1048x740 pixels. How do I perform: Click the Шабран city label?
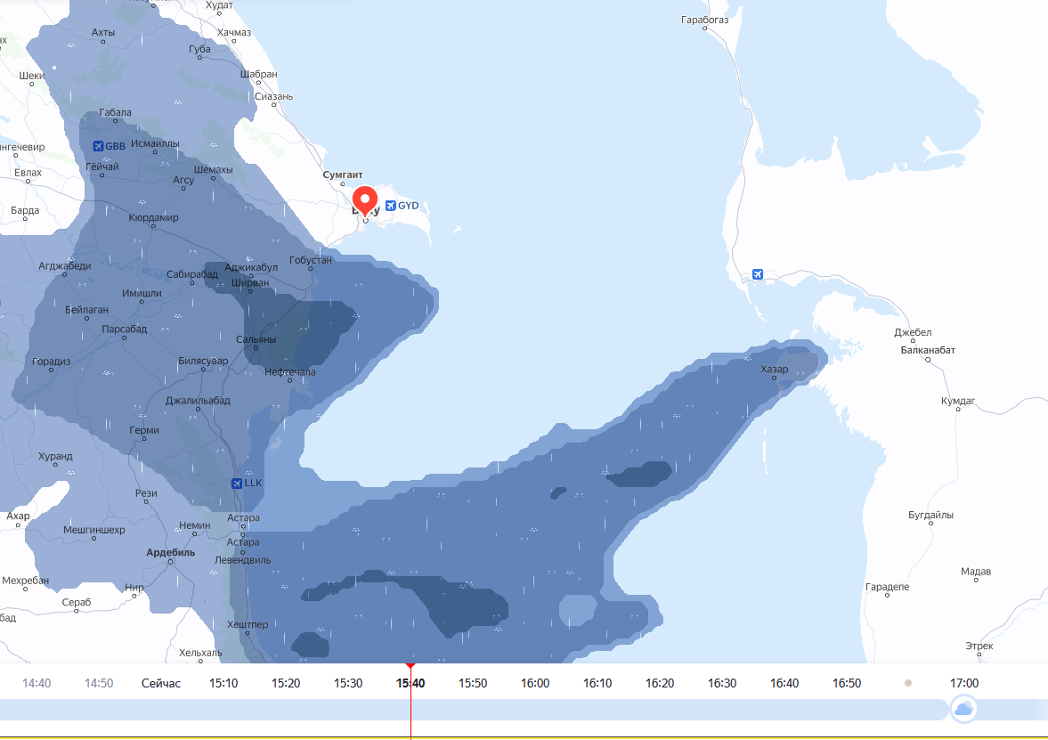[x=258, y=74]
